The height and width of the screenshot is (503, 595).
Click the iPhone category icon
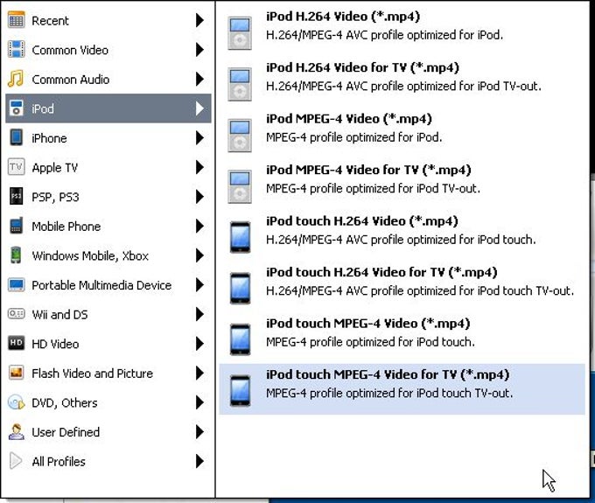click(16, 137)
